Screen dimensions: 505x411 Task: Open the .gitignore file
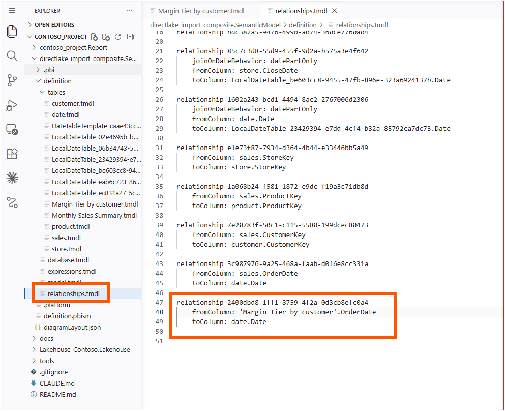pos(53,372)
